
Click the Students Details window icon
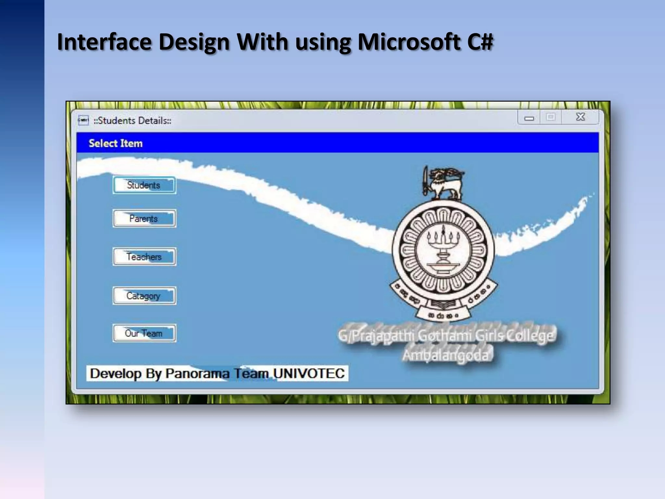83,120
